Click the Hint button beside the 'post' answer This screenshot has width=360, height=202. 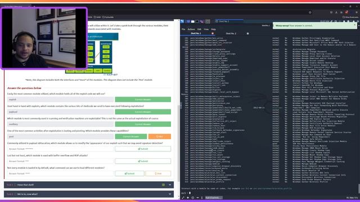click(160, 136)
